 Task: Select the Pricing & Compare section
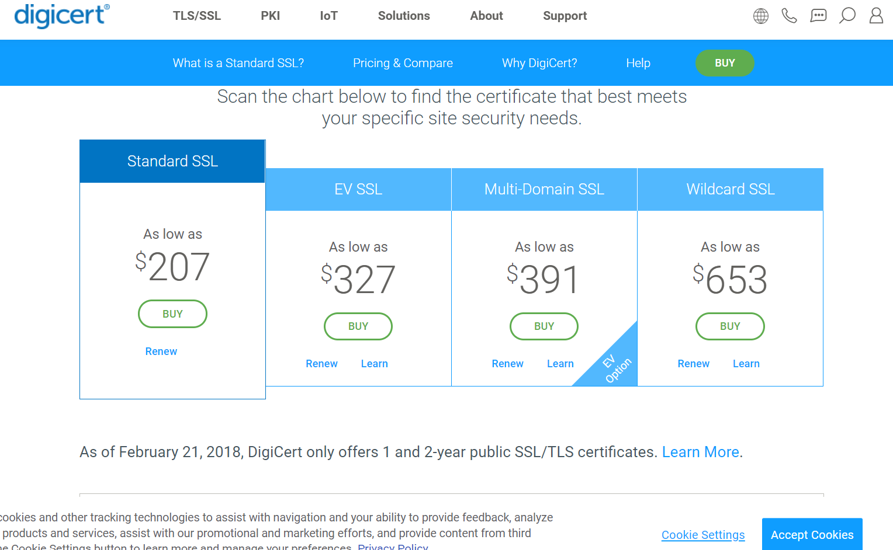tap(403, 63)
